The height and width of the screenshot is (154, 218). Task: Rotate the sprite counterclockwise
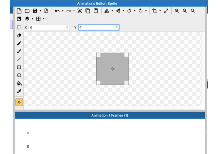click(129, 11)
